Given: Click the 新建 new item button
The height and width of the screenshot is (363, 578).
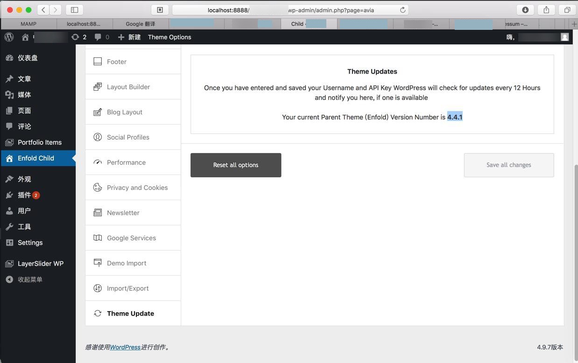Looking at the screenshot, I should tap(129, 37).
